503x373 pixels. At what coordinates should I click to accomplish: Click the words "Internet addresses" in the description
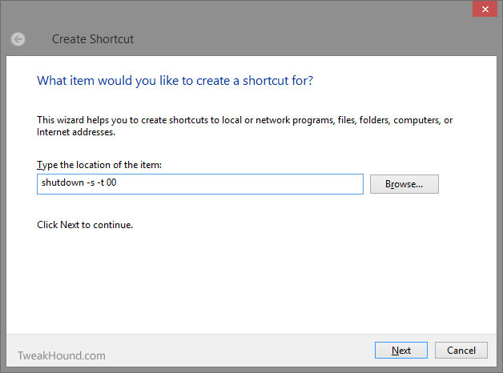tap(75, 132)
